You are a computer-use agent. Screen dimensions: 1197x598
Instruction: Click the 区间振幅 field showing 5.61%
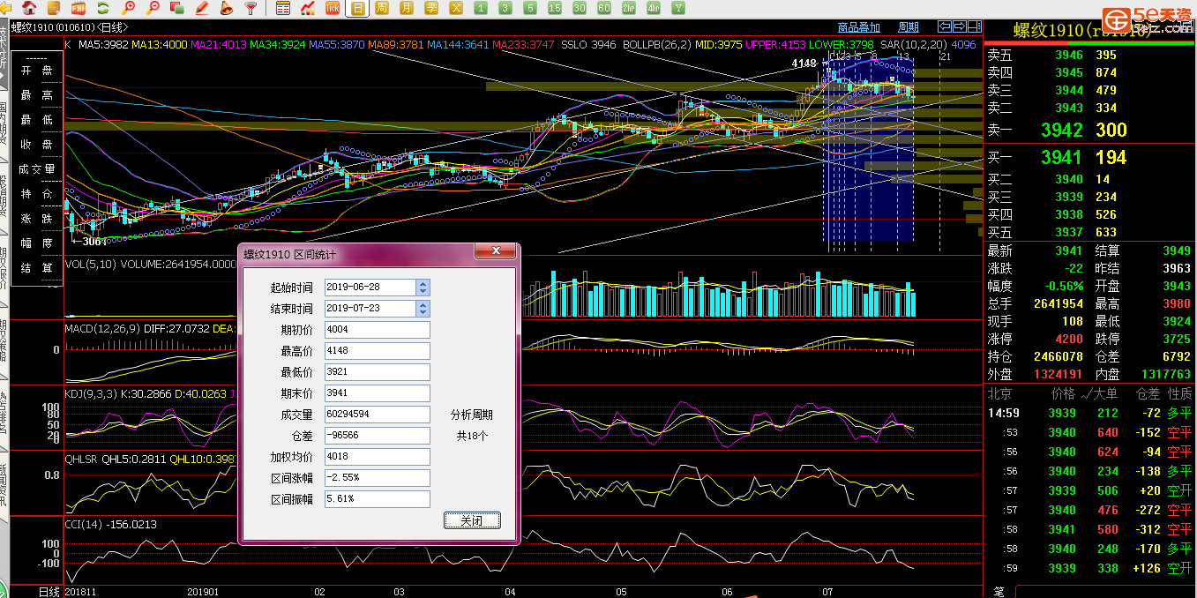pos(377,499)
